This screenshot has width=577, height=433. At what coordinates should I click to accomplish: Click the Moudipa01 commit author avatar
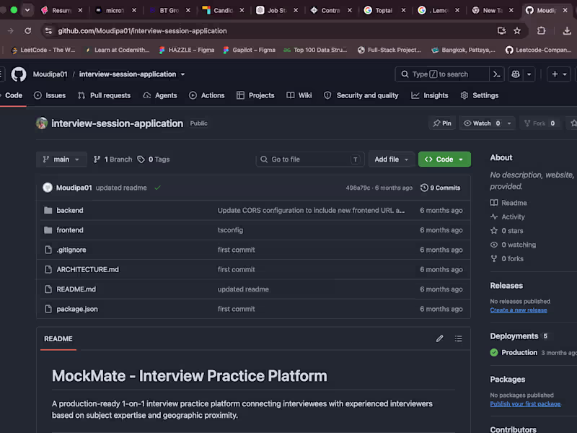[48, 188]
